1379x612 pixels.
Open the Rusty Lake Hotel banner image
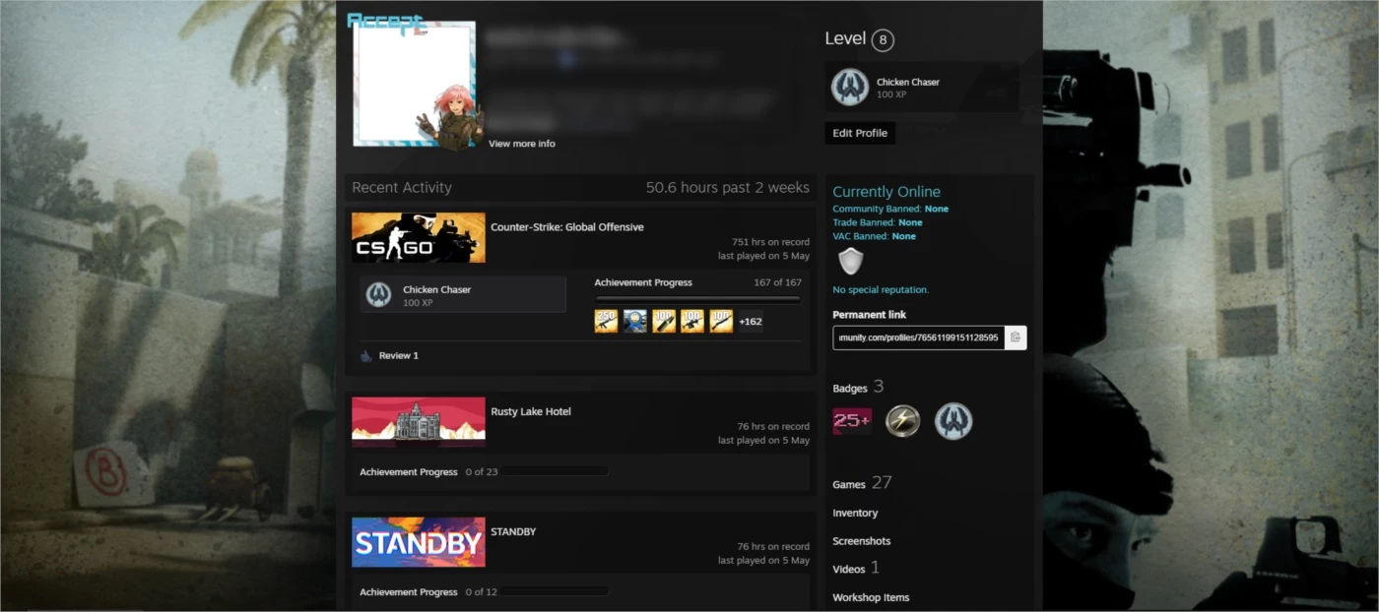[419, 422]
